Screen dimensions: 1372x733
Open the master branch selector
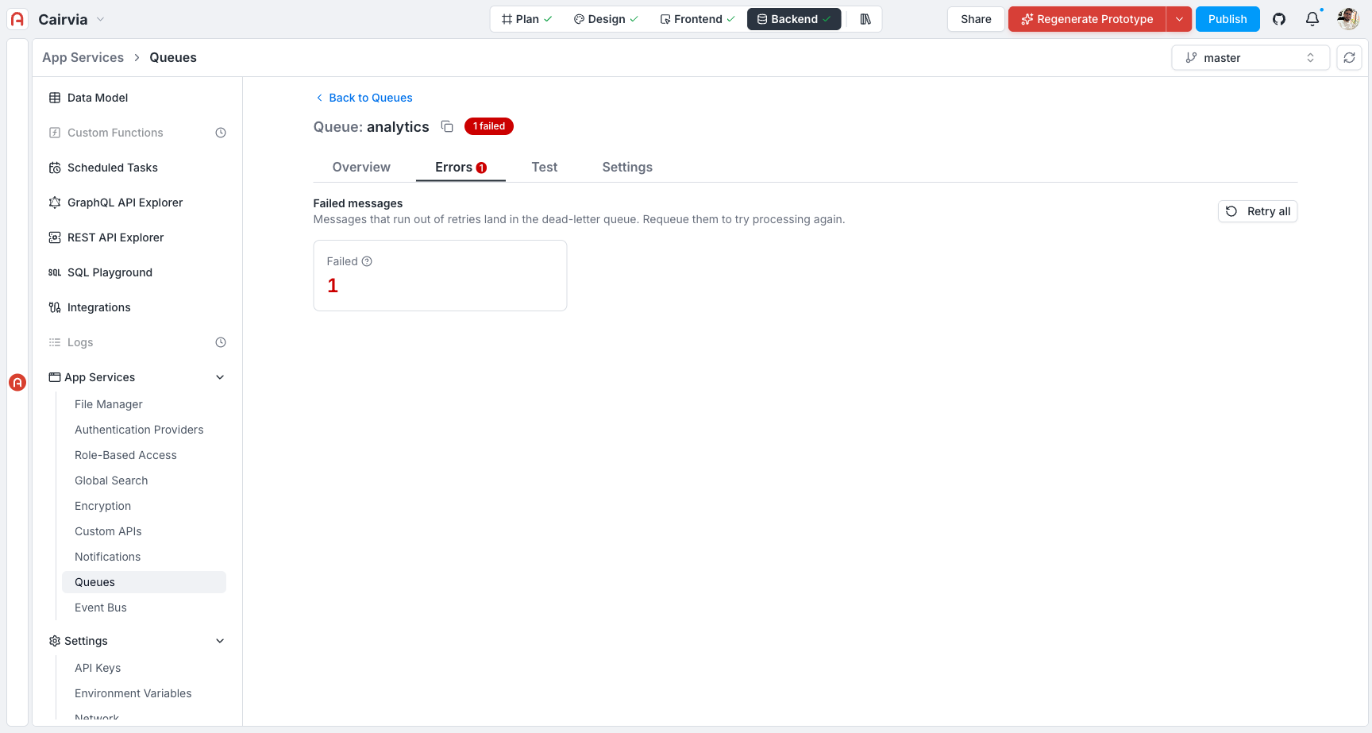pyautogui.click(x=1251, y=58)
